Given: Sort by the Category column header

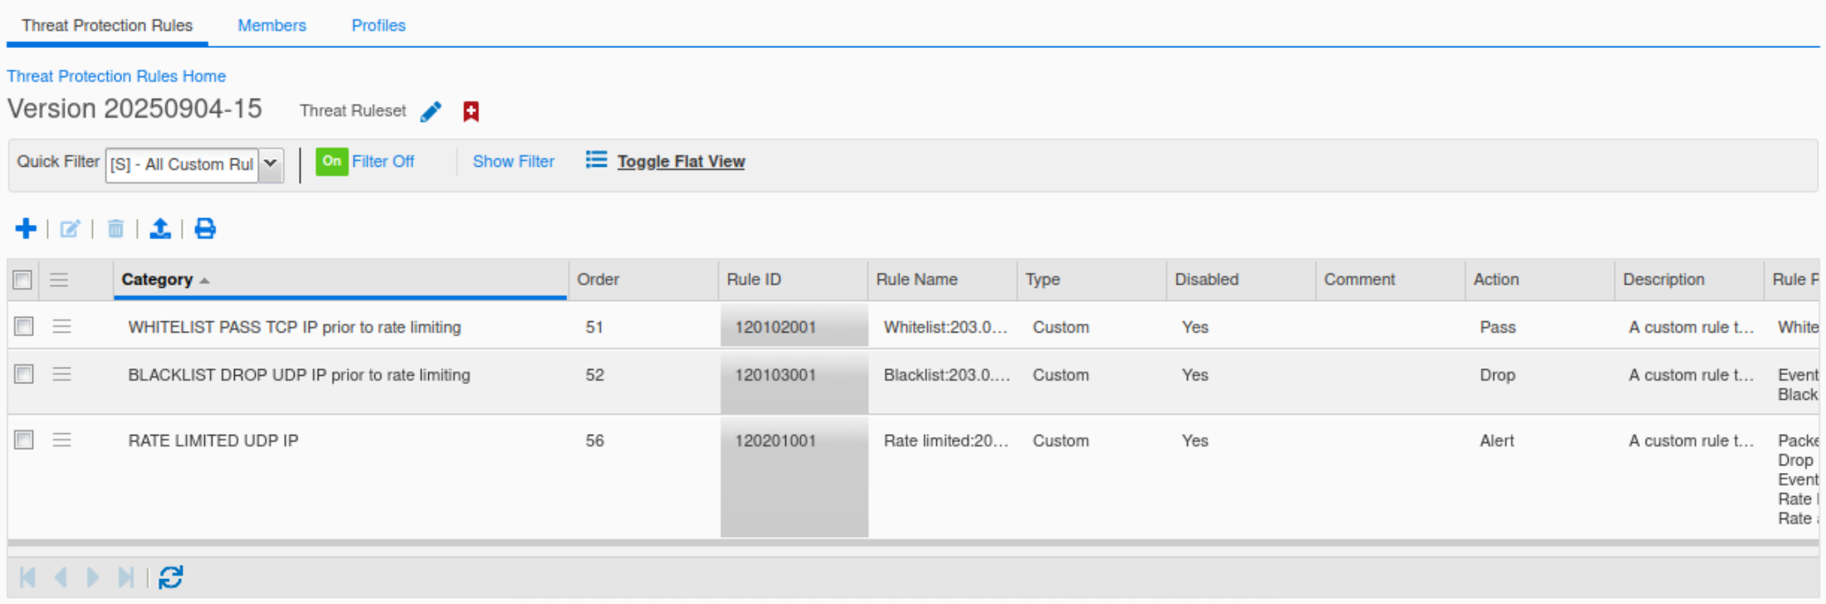Looking at the screenshot, I should click(x=158, y=280).
